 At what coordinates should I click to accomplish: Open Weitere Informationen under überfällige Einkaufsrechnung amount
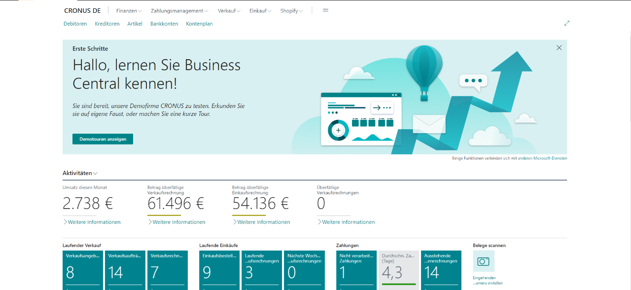click(261, 222)
